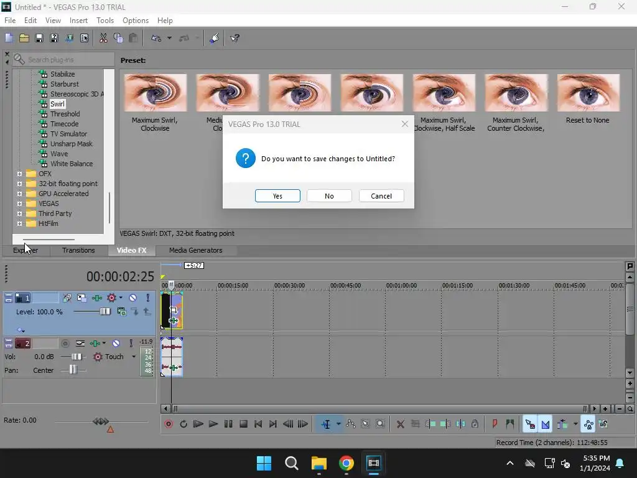Click Cancel in the save dialog
This screenshot has width=637, height=478.
coord(381,196)
